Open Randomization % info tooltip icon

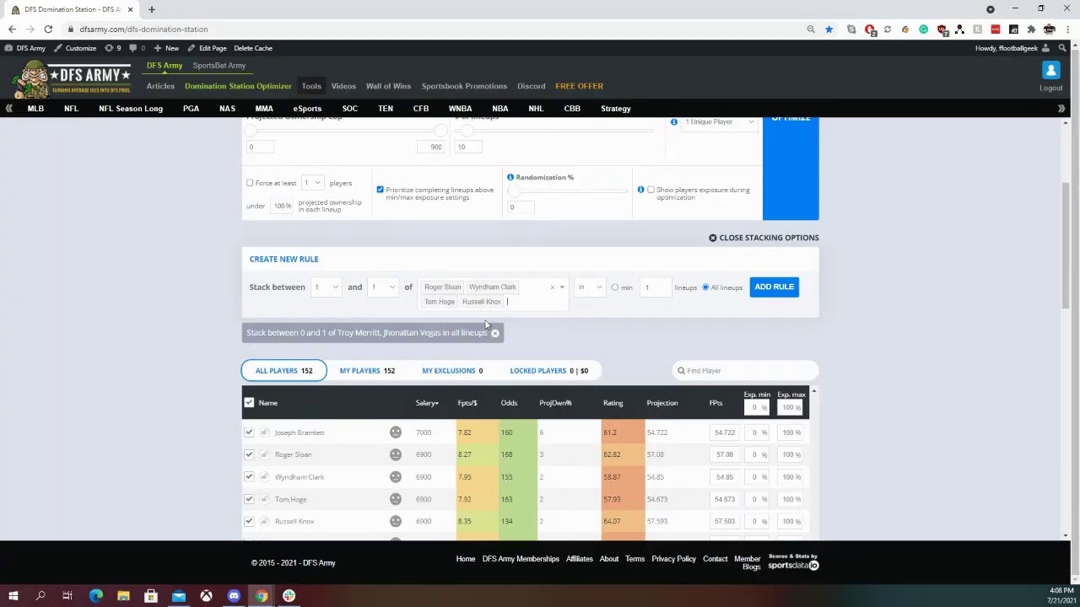(x=510, y=177)
